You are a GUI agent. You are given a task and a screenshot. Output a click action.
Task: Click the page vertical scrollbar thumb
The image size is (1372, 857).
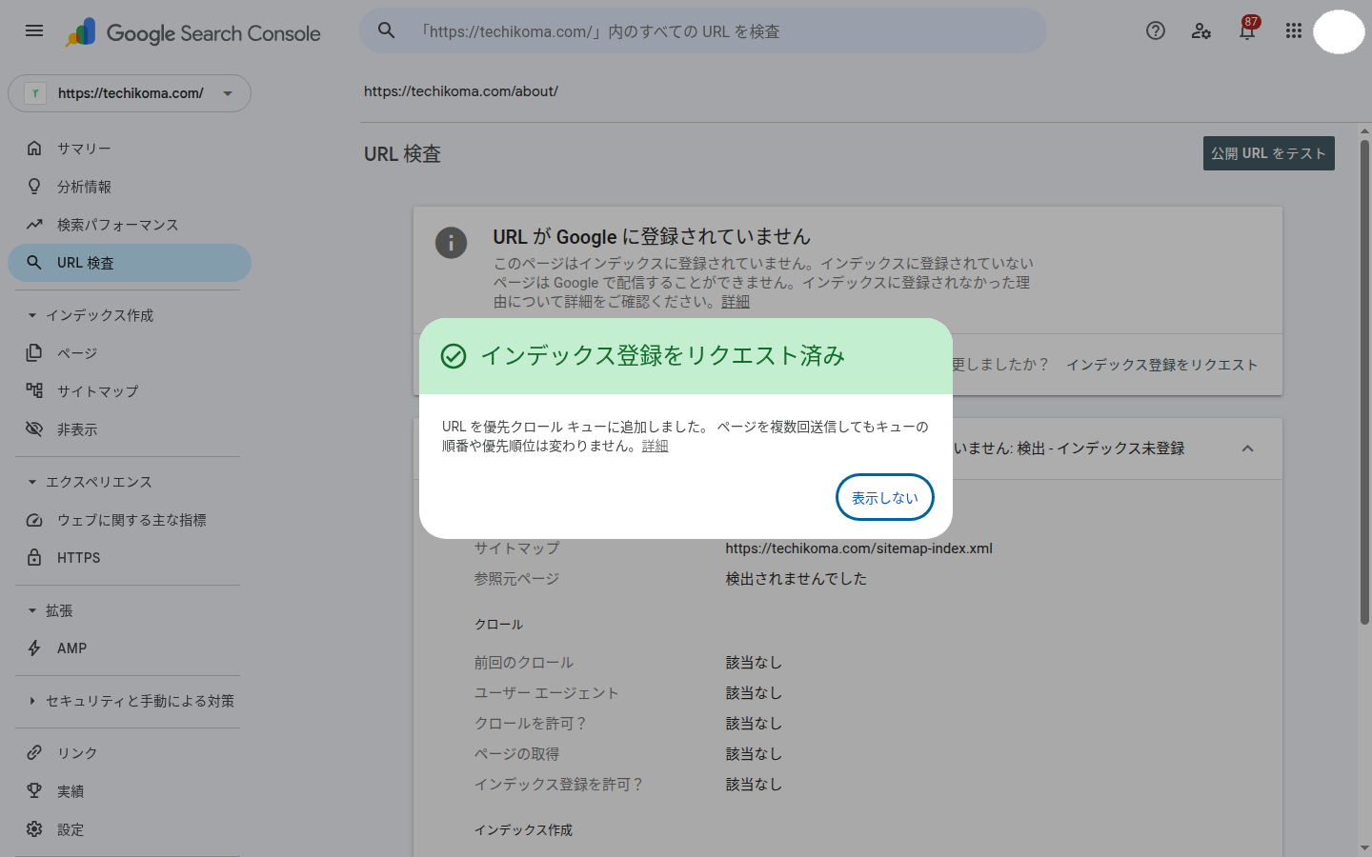point(1364,383)
